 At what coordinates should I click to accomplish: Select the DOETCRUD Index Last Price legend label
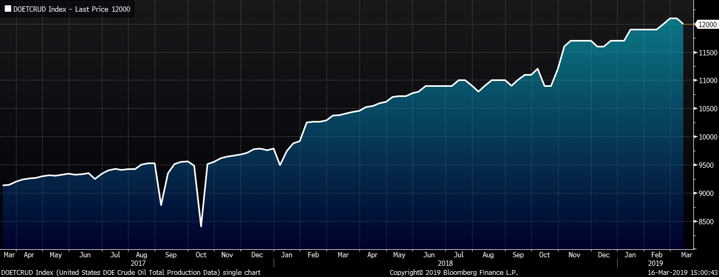click(71, 9)
